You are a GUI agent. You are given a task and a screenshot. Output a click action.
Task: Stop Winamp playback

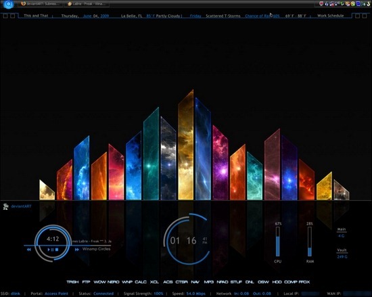tap(57, 250)
